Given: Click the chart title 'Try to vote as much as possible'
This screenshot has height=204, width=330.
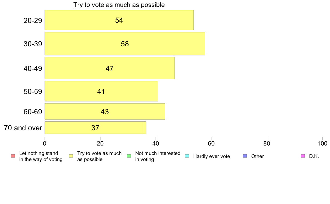Looking at the screenshot, I should [x=119, y=5].
